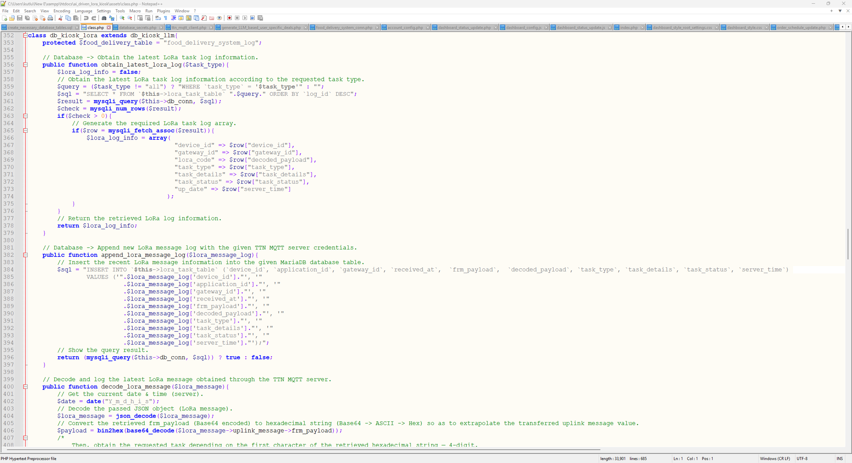This screenshot has width=852, height=463.
Task: Collapse if($check > 0) fold at line 363
Action: click(26, 116)
